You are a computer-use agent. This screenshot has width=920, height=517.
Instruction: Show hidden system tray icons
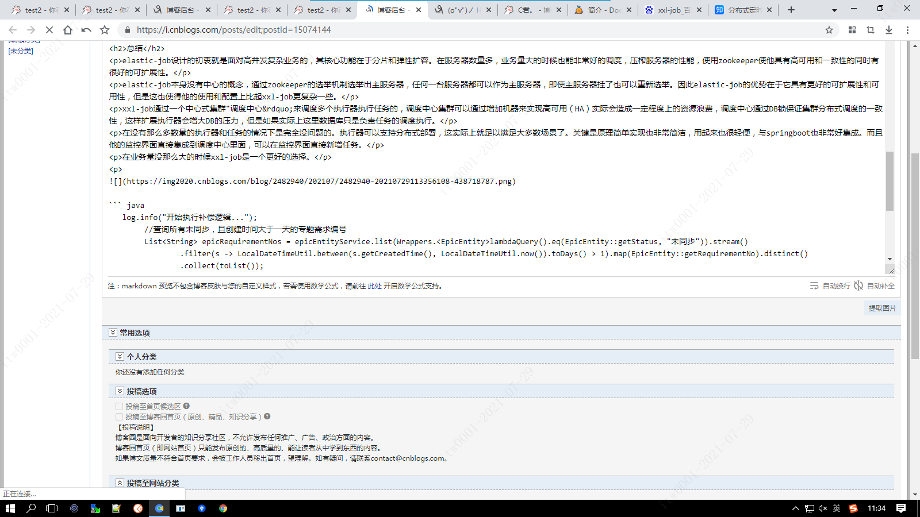pyautogui.click(x=796, y=508)
